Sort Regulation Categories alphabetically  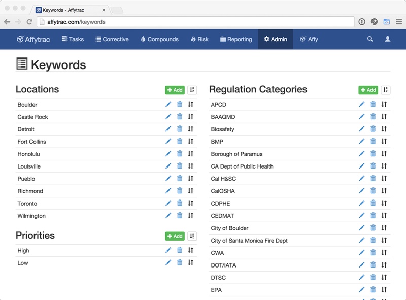tap(386, 90)
